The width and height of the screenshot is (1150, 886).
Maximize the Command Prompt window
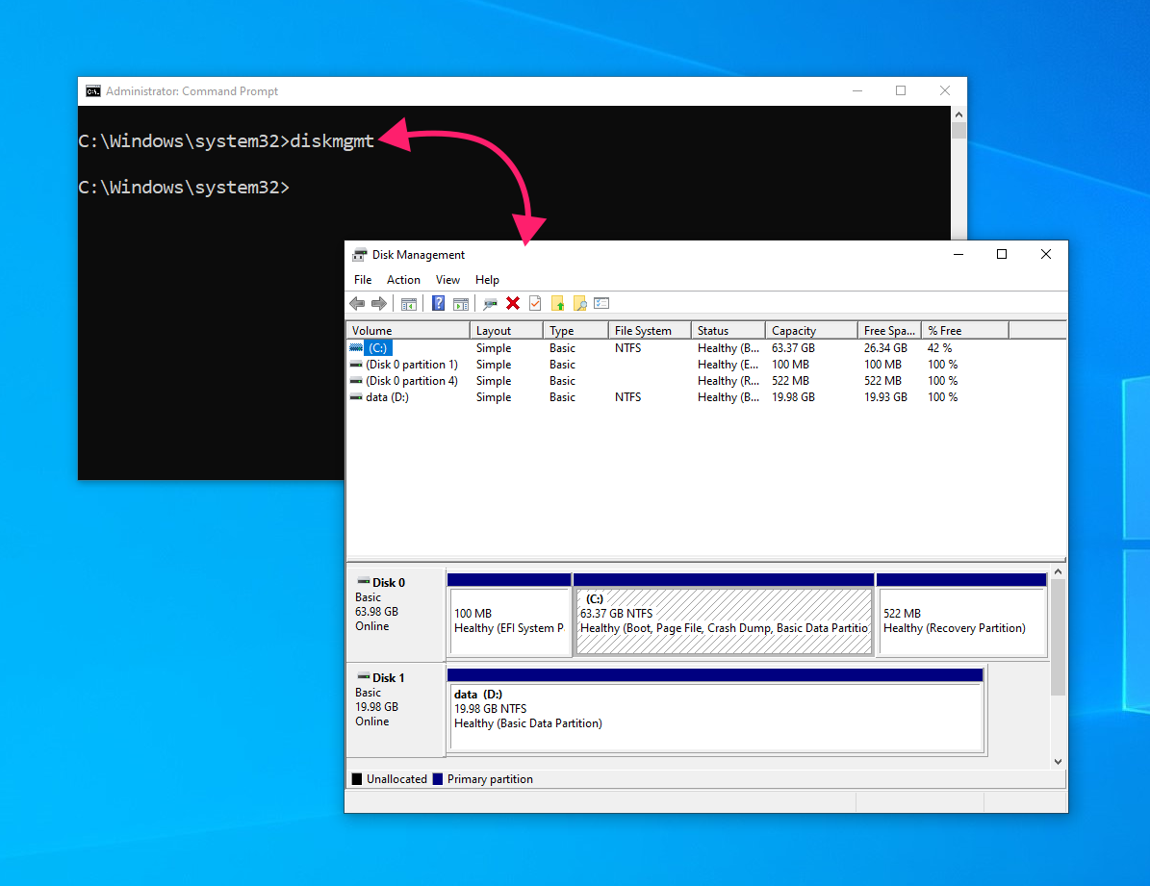pyautogui.click(x=901, y=90)
